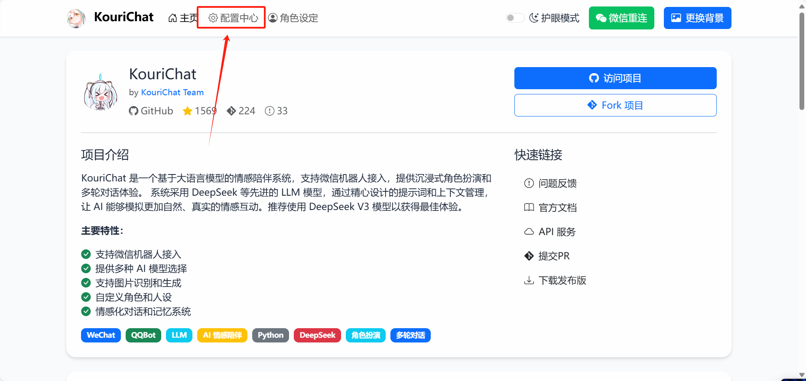Toggle the 护眼模式 eye-care switch
The width and height of the screenshot is (806, 381).
[x=515, y=18]
